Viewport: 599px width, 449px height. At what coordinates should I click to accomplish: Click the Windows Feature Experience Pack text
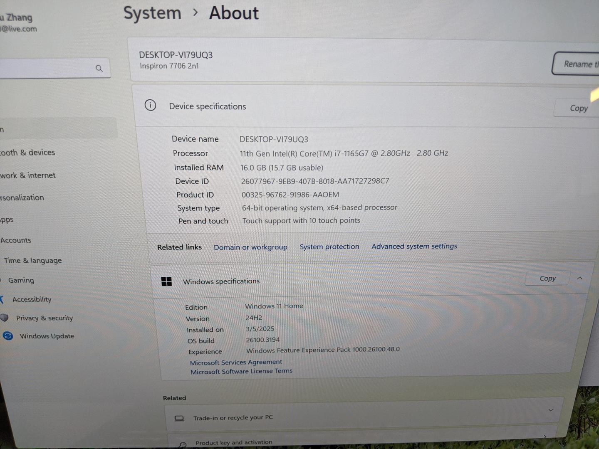coord(323,350)
